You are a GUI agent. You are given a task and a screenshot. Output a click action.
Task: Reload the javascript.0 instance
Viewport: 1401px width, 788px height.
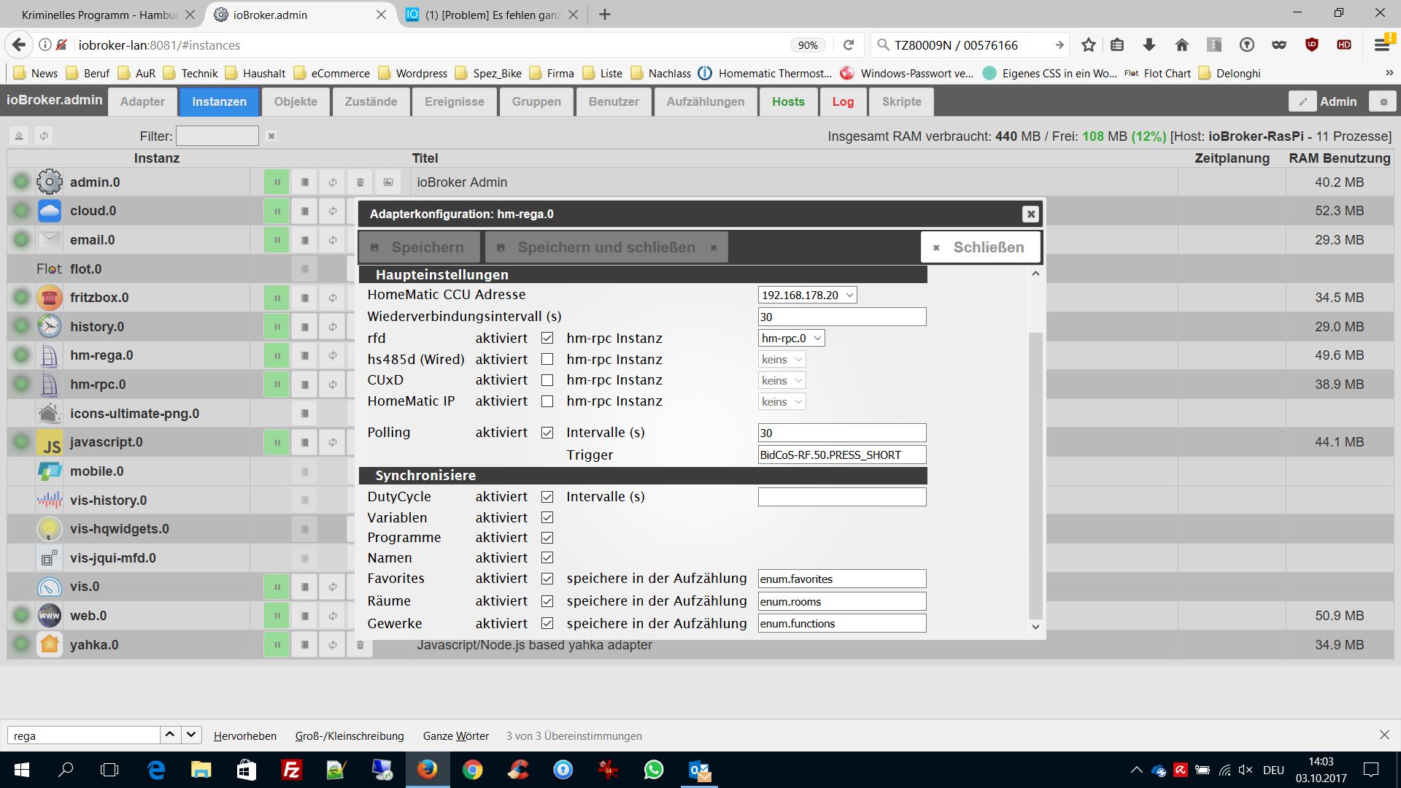pyautogui.click(x=332, y=442)
